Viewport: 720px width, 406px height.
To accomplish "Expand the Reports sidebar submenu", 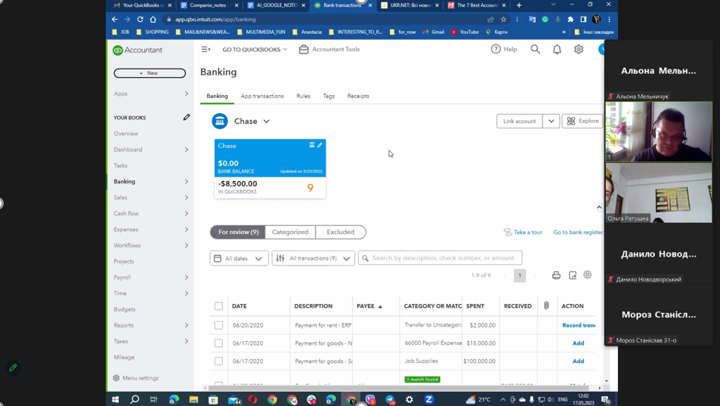I will (187, 325).
